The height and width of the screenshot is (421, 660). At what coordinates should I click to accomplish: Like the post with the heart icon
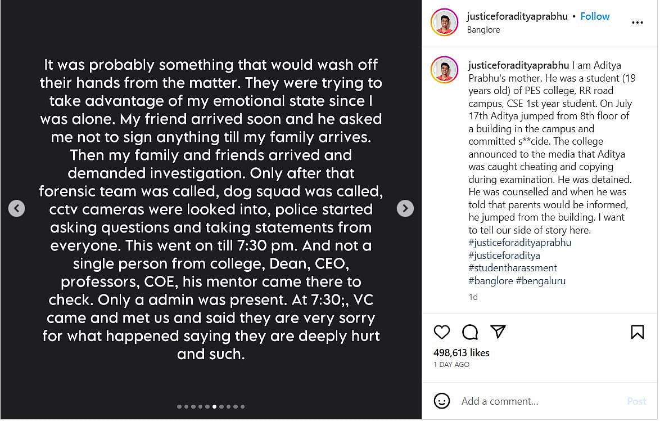click(x=442, y=332)
